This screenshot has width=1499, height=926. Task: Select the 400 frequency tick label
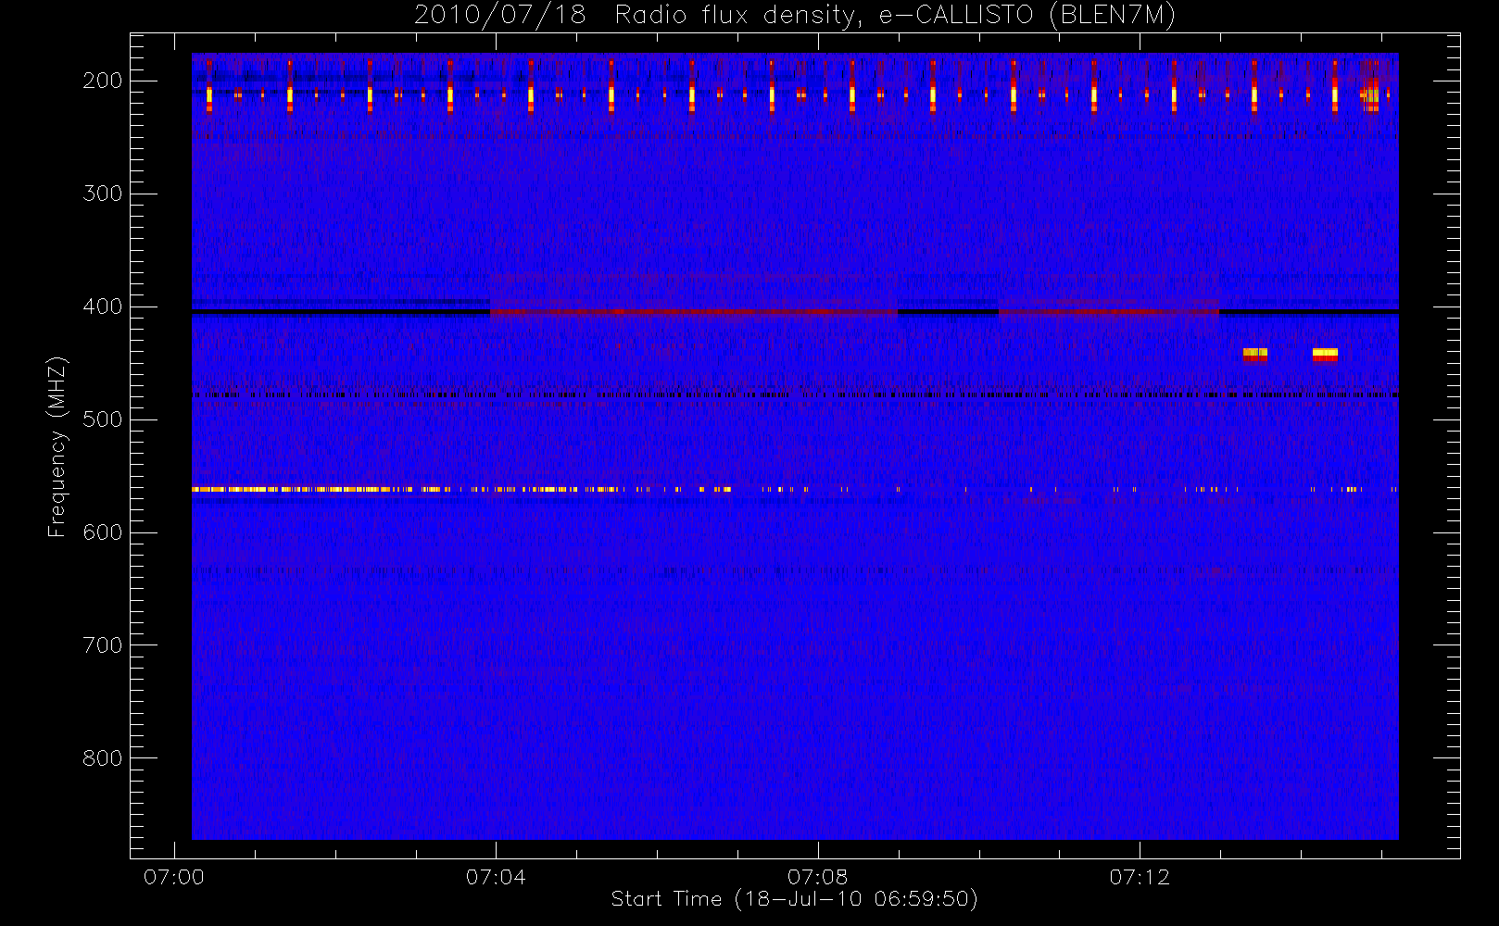coord(102,307)
